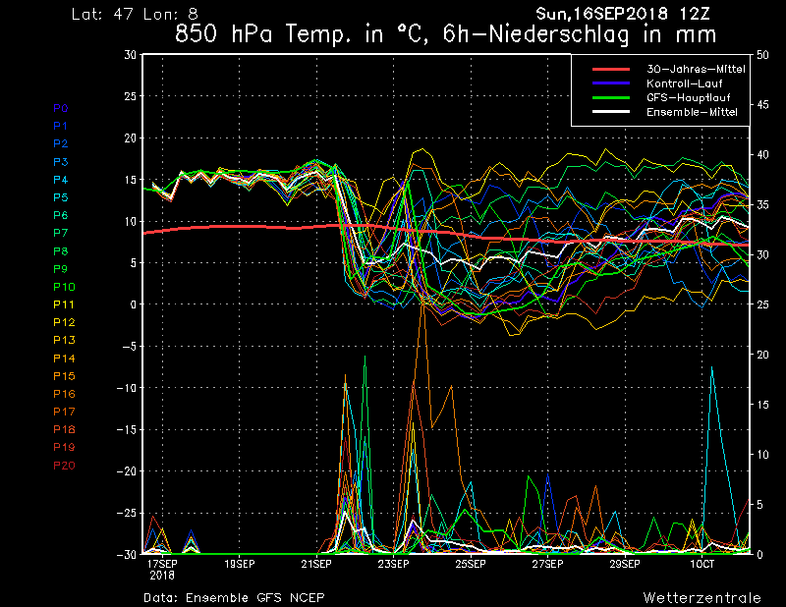The image size is (786, 607).
Task: Select the P19 member label
Action: coord(64,447)
